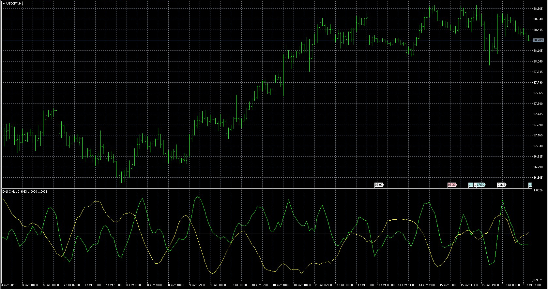Viewport: 548px width, 289px height.
Task: Click the 96.790 price scale value
Action: pos(538,167)
